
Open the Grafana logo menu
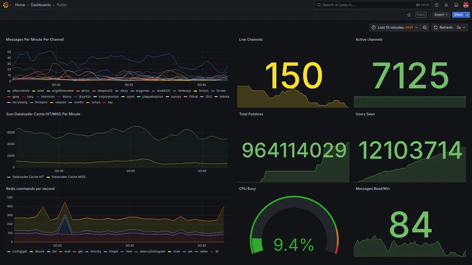(5, 5)
